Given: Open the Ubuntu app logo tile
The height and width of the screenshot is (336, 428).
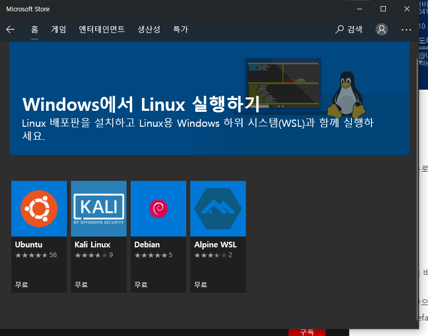Looking at the screenshot, I should click(39, 209).
